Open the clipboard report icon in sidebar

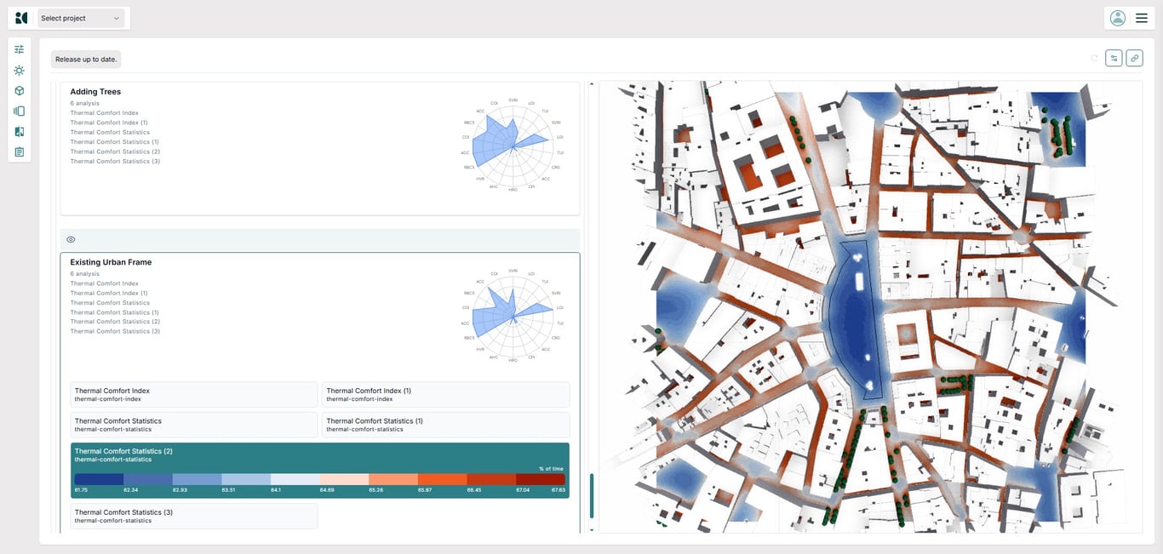pyautogui.click(x=19, y=152)
